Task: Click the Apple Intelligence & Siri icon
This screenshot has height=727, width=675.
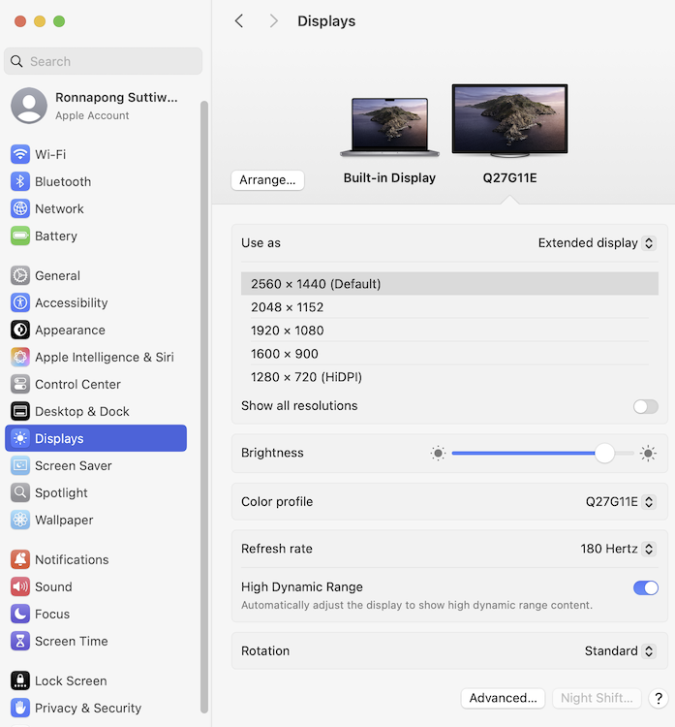Action: [20, 357]
